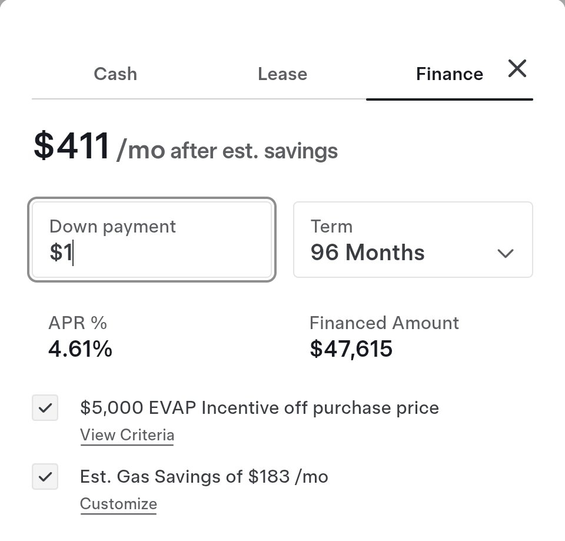Uncheck the $5,000 EVAP Incentive checkbox
The image size is (565, 541).
click(45, 408)
